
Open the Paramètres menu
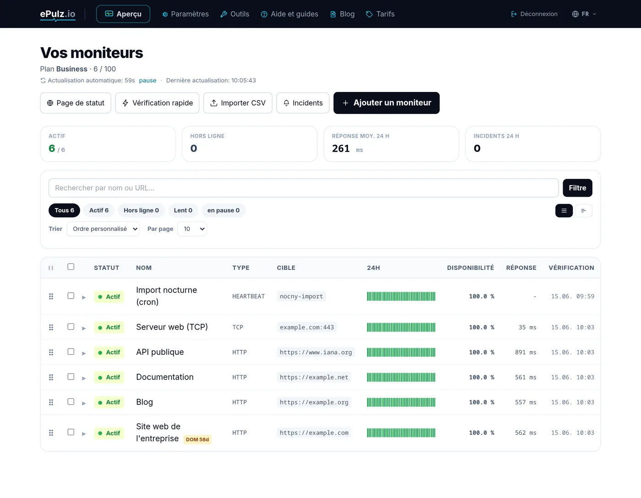185,14
